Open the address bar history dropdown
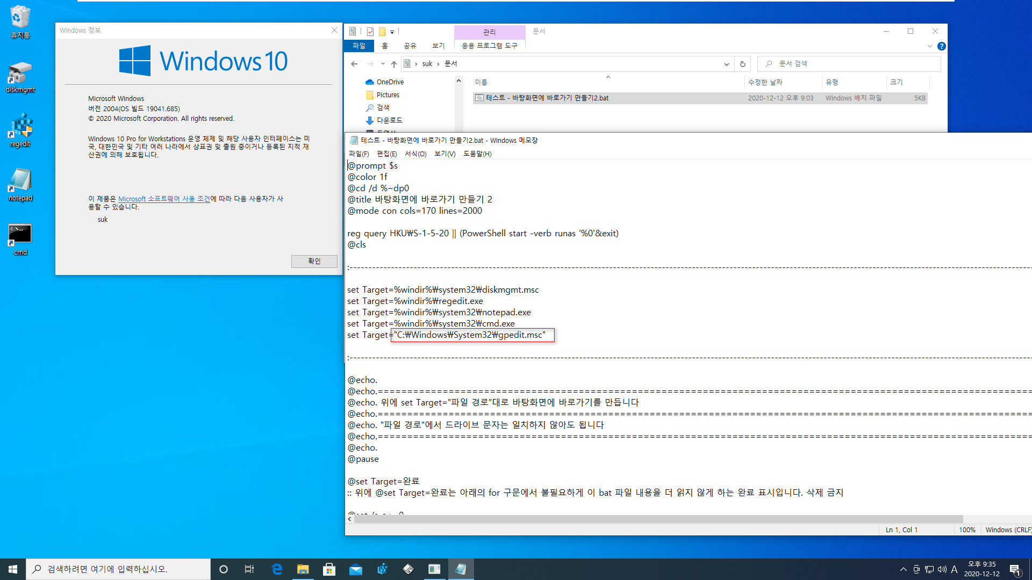Screen dimensions: 1032x580 [x=726, y=64]
